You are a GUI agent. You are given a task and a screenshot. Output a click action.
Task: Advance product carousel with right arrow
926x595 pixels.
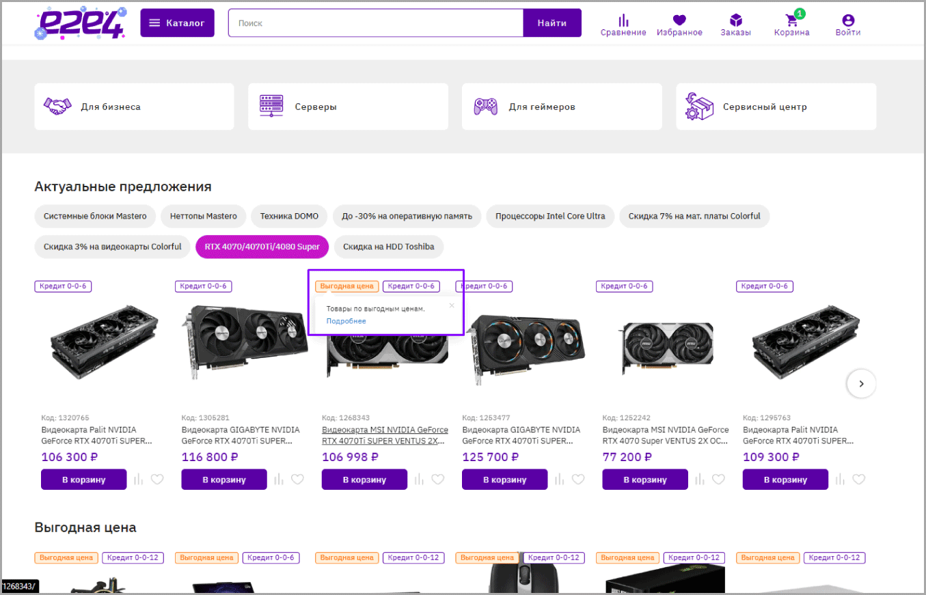[x=861, y=384]
